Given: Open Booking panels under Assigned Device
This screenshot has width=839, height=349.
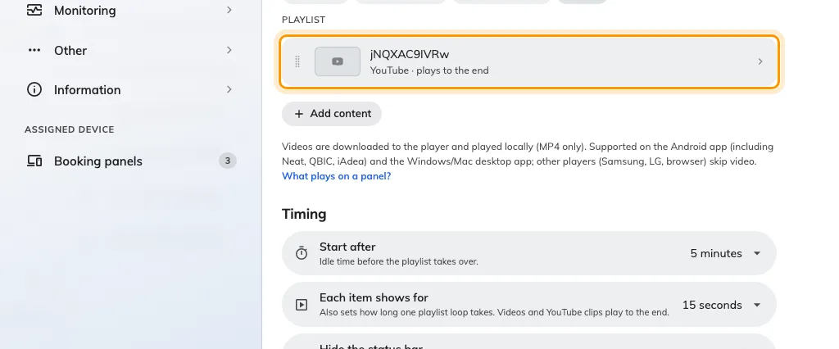Looking at the screenshot, I should 130,161.
